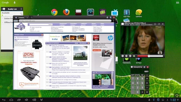Open the blue TV app icon
Screen dimensions: 181x102
(115, 13)
